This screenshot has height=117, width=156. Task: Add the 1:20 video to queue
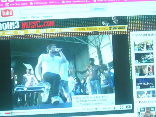tap(137, 62)
